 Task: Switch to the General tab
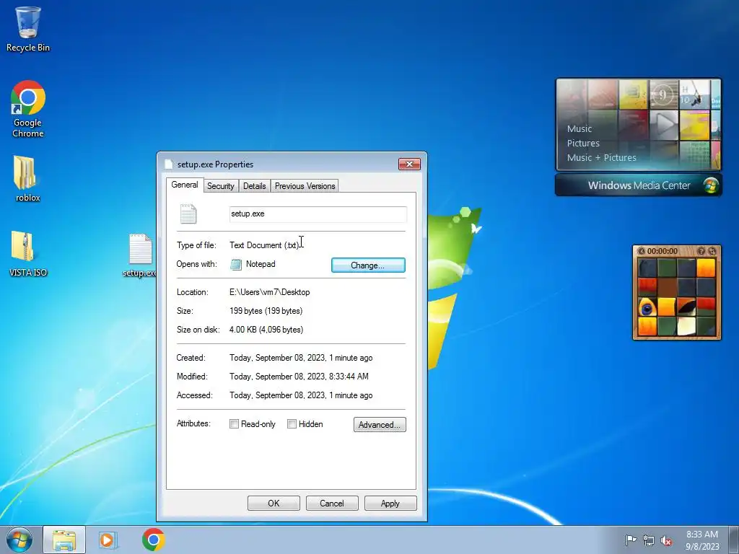click(x=184, y=185)
